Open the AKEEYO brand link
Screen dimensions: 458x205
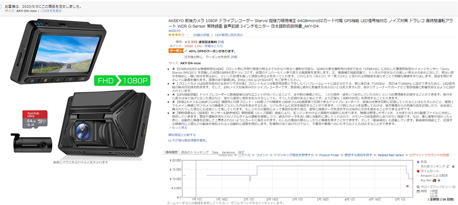click(174, 30)
